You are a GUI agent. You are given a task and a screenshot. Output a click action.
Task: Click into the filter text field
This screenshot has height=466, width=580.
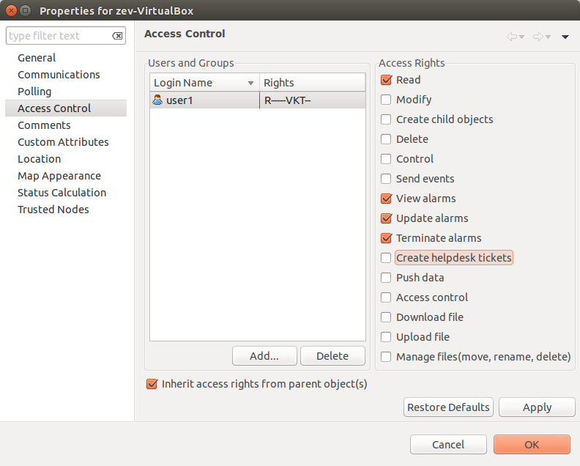[57, 36]
